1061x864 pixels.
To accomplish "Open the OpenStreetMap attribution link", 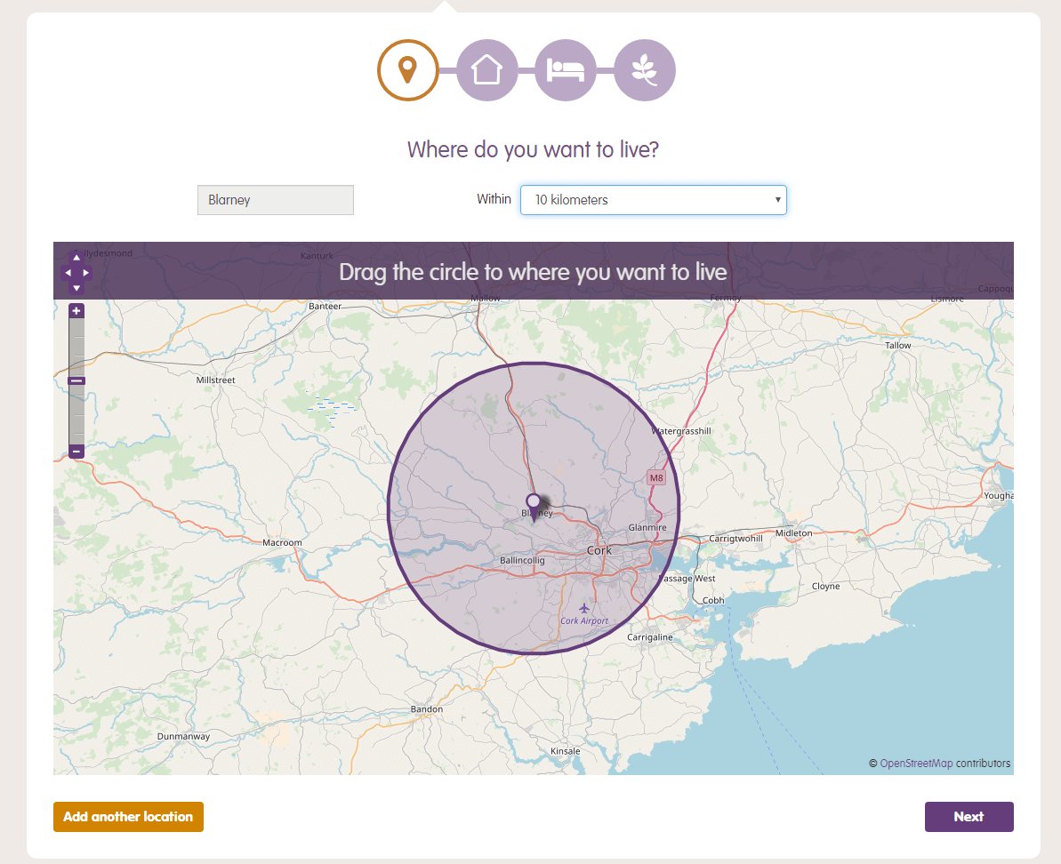I will (916, 763).
